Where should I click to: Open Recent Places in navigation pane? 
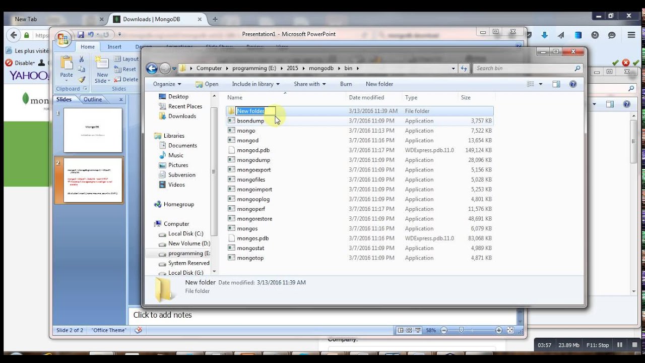point(185,106)
